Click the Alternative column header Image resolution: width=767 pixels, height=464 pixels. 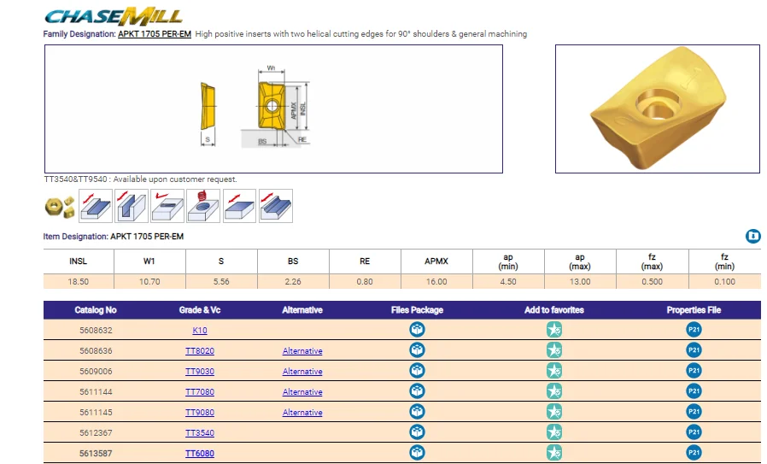pyautogui.click(x=302, y=310)
